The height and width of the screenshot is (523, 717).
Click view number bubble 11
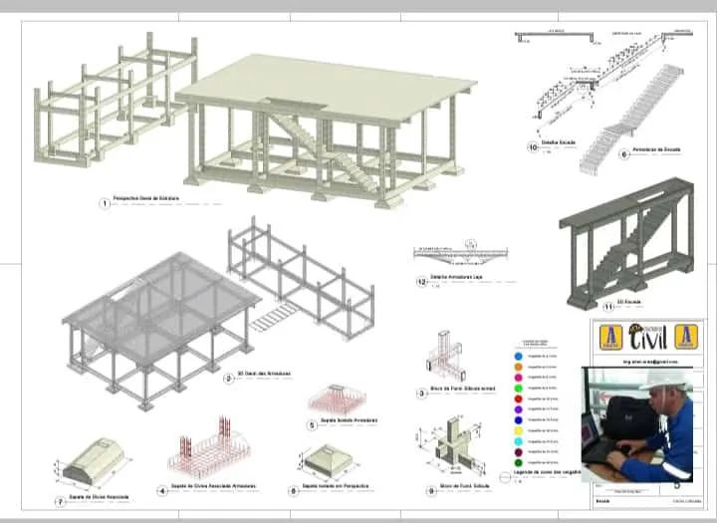pyautogui.click(x=608, y=307)
